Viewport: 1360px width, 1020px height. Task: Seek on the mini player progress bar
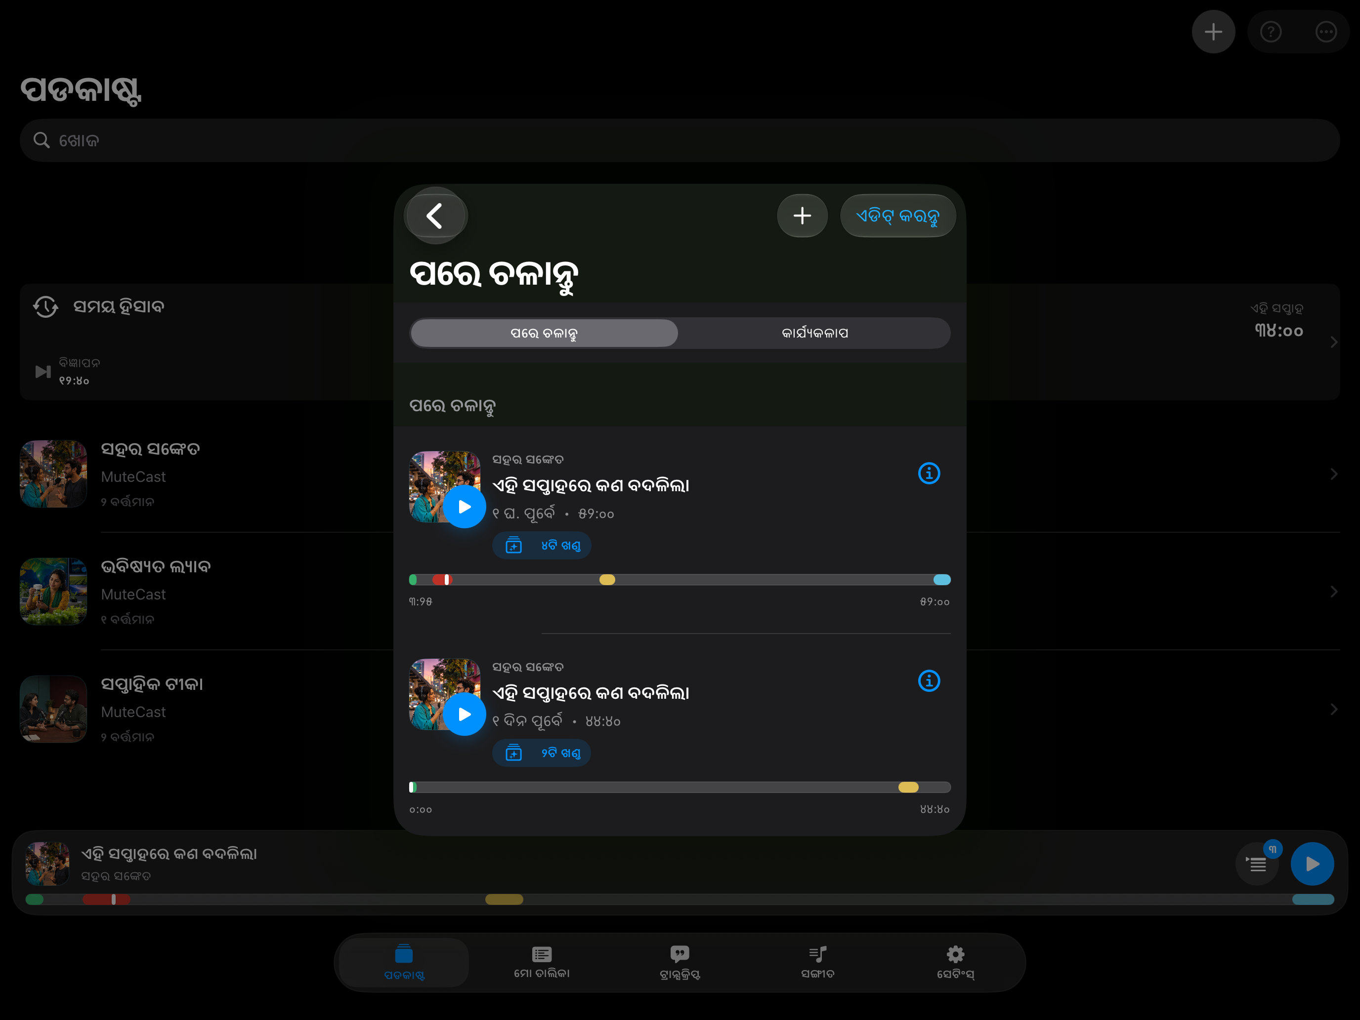[680, 899]
